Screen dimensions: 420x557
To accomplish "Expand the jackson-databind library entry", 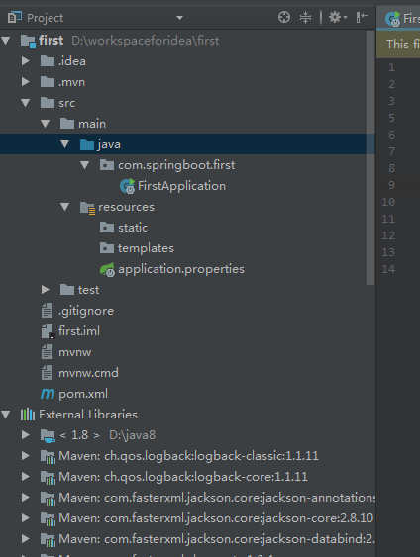I will [x=25, y=539].
